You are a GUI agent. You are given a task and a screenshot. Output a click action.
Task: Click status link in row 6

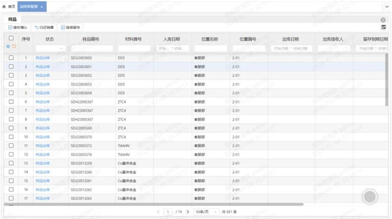[x=43, y=102]
